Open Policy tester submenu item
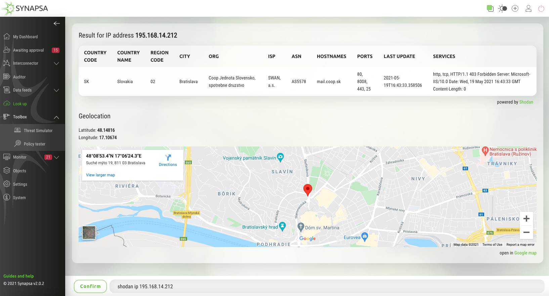The width and height of the screenshot is (549, 296). pyautogui.click(x=35, y=144)
